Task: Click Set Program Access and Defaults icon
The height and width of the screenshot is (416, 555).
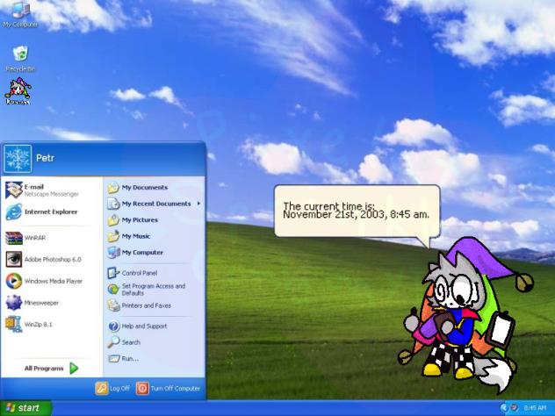Action: click(x=113, y=290)
